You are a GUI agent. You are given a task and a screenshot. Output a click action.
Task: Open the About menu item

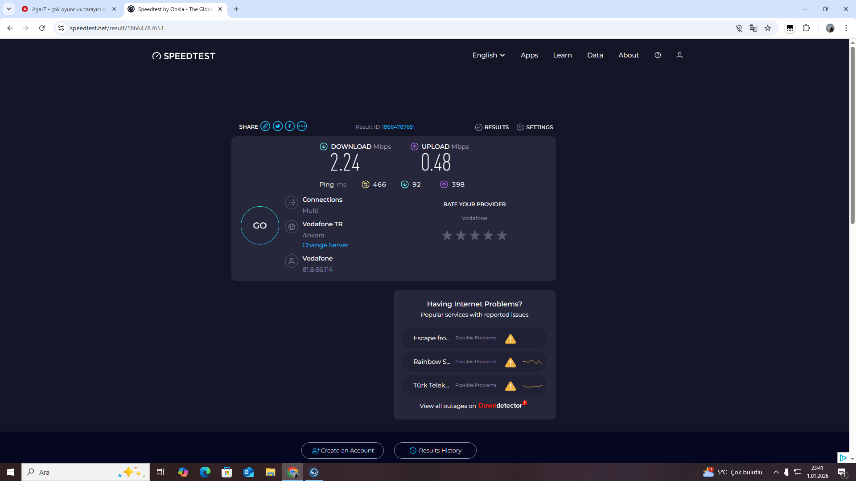point(629,55)
